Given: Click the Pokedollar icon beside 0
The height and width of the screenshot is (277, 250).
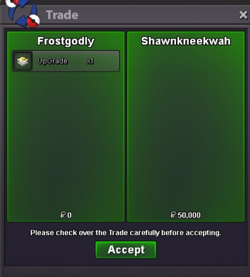Looking at the screenshot, I should (63, 215).
